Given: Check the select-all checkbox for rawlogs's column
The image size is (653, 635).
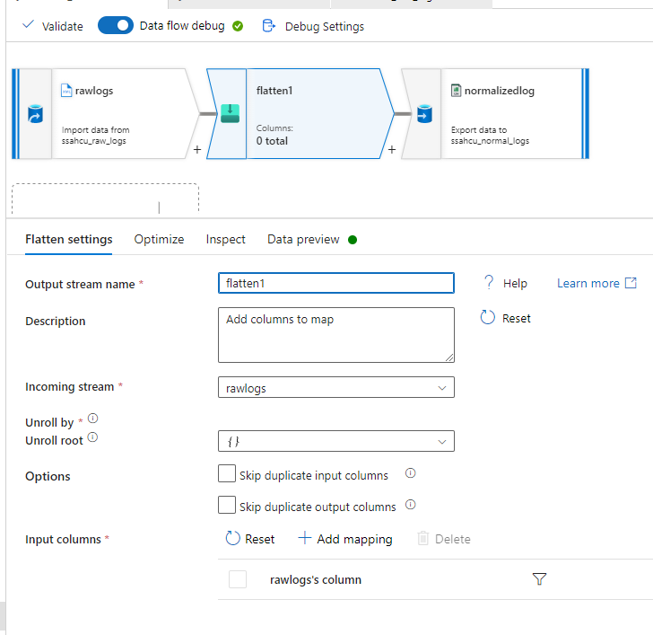Looking at the screenshot, I should coord(238,579).
